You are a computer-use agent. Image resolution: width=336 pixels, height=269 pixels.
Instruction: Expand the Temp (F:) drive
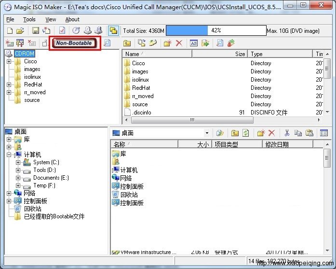tap(18, 186)
